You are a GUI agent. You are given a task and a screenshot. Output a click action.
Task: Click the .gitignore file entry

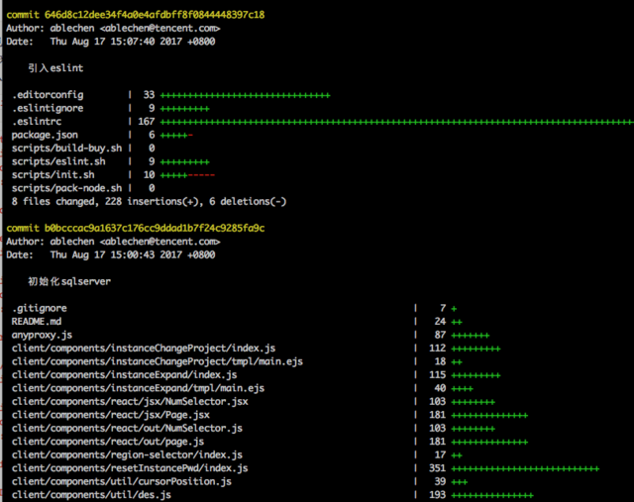[x=40, y=308]
